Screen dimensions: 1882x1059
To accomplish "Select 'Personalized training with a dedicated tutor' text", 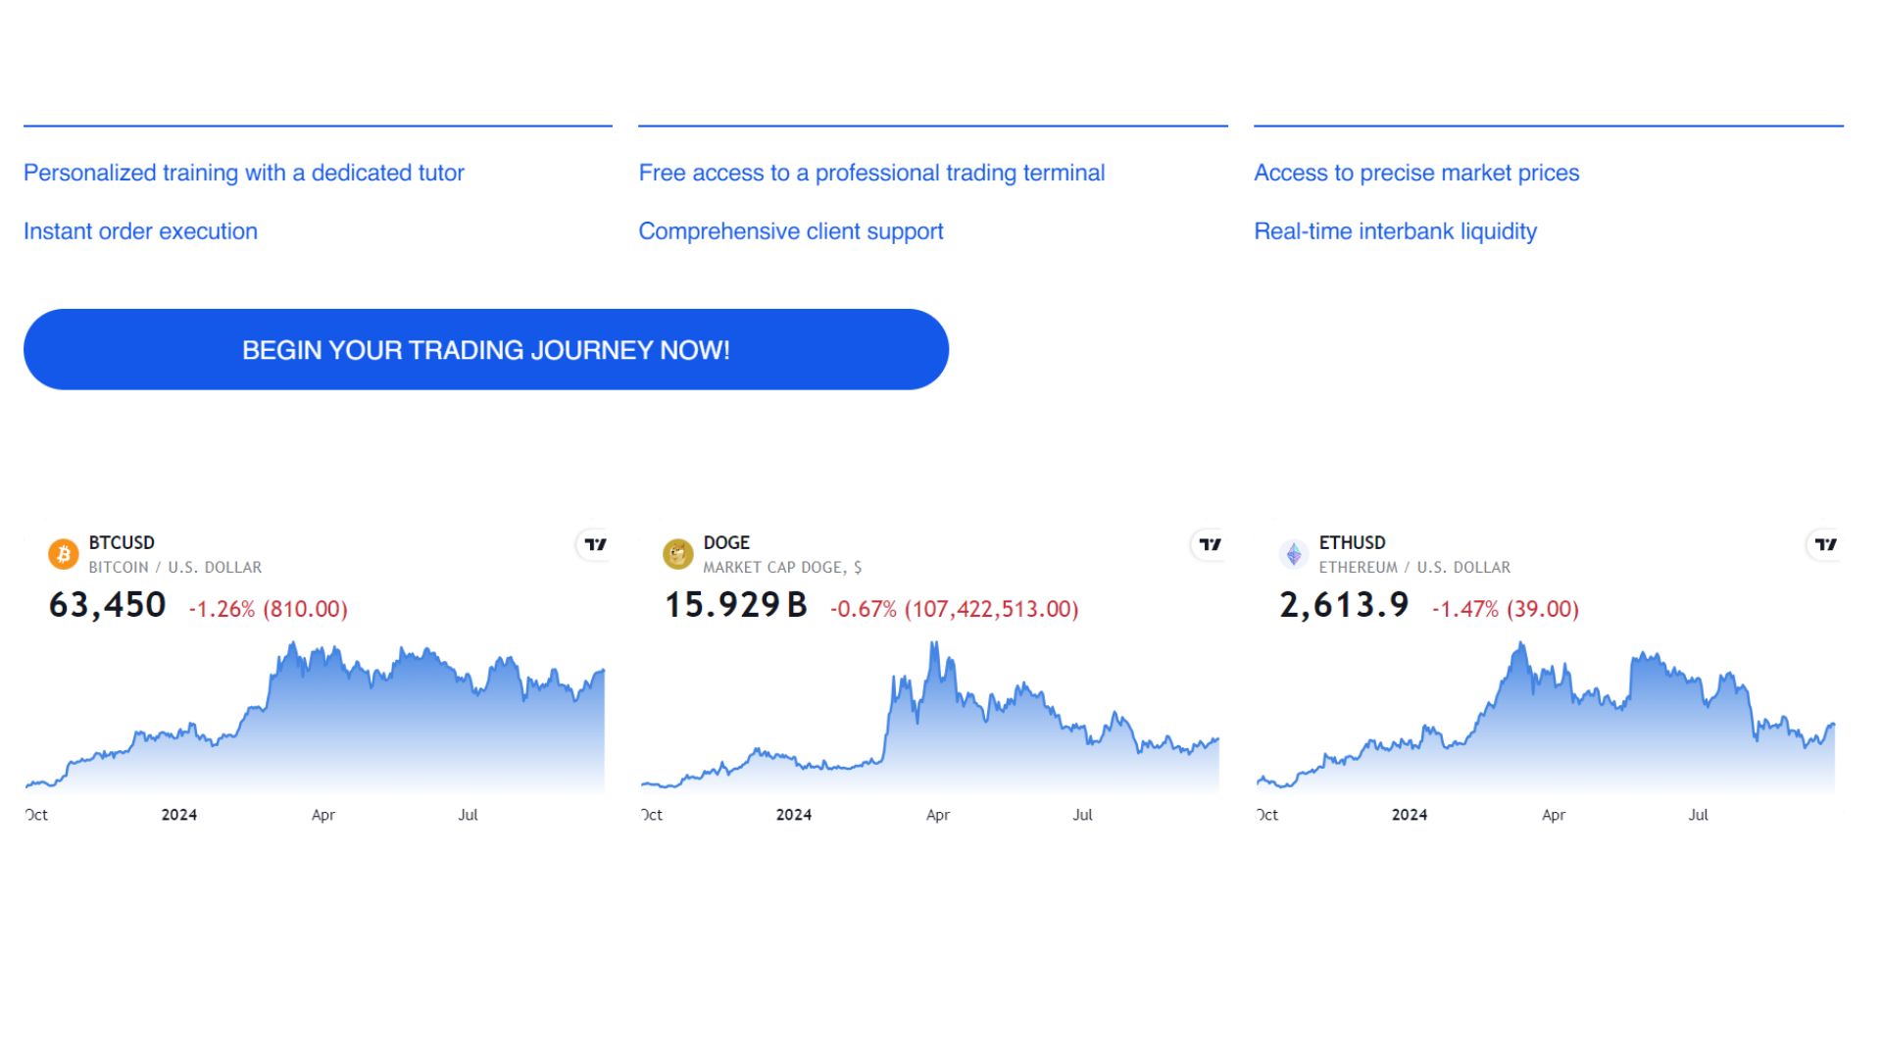I will tap(244, 173).
